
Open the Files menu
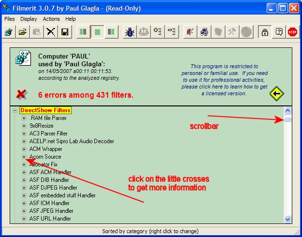tap(10, 19)
